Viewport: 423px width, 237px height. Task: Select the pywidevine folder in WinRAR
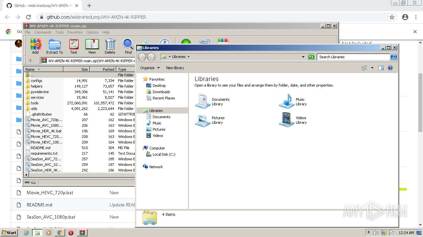coord(40,92)
